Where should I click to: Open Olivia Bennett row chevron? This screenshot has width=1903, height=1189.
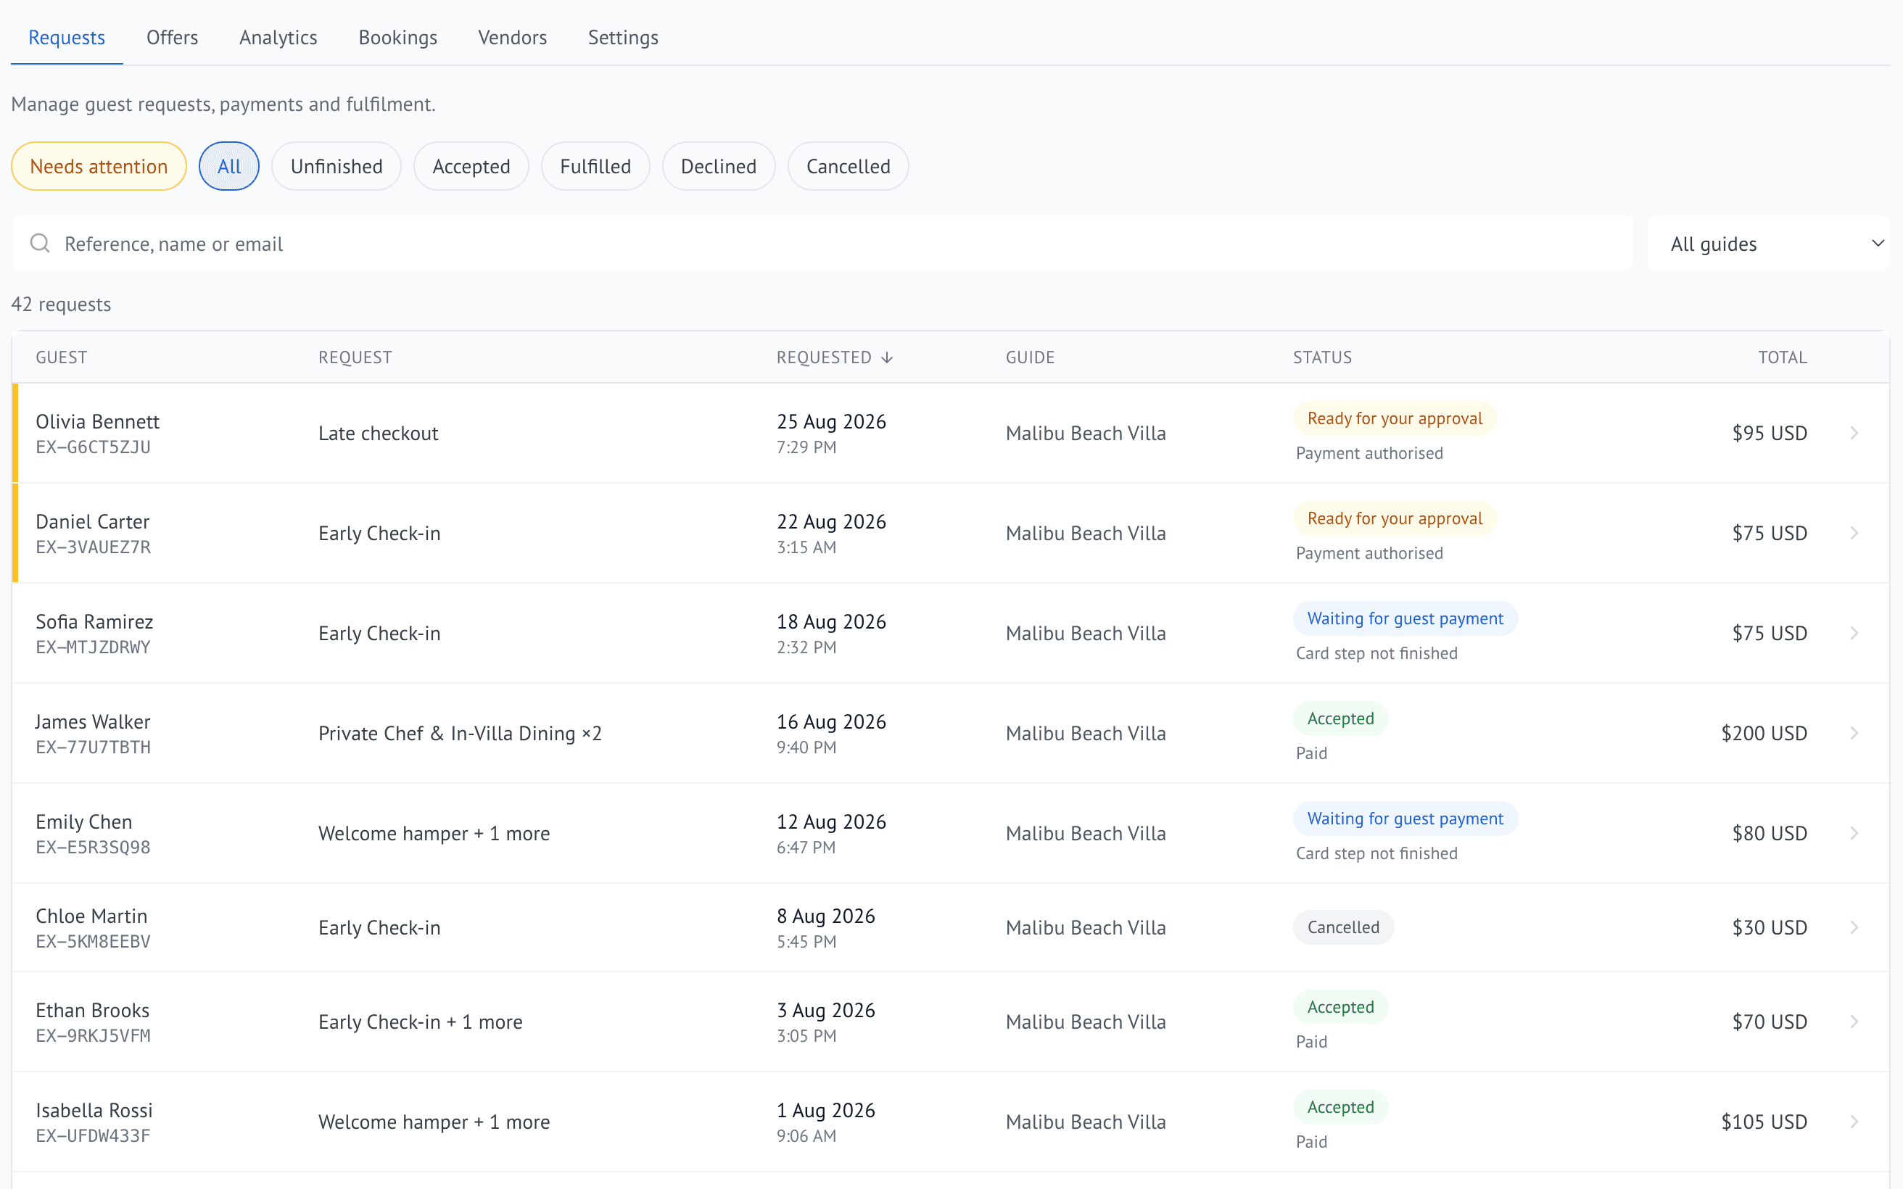pos(1854,434)
